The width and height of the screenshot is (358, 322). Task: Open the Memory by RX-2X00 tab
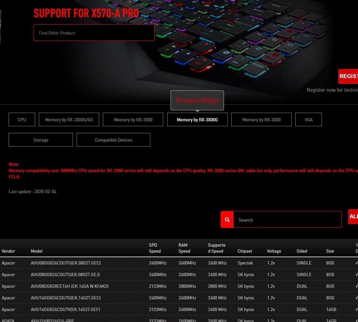pos(133,119)
